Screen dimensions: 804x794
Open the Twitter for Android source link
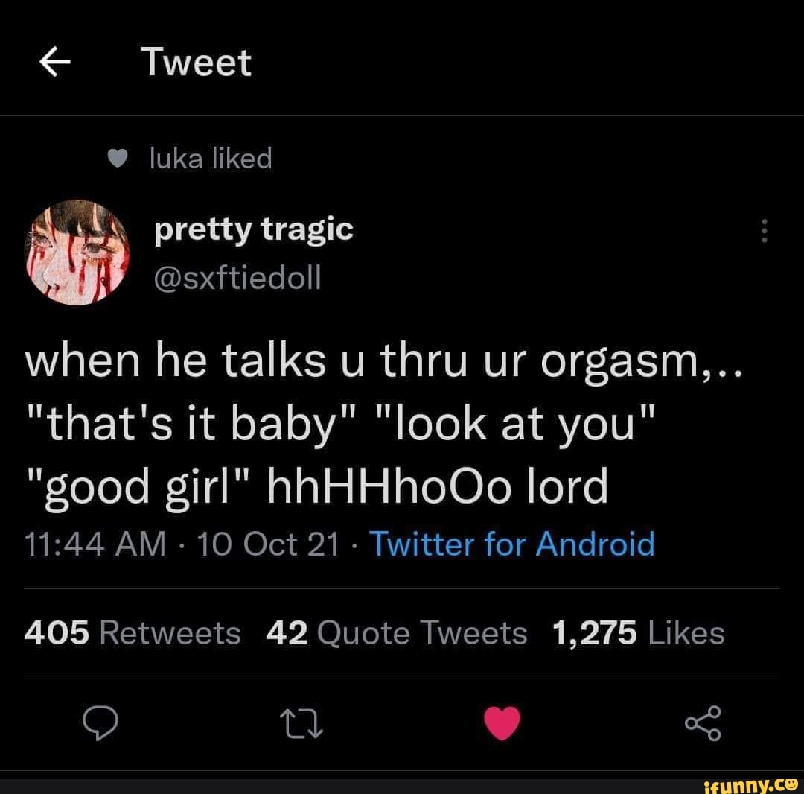pyautogui.click(x=511, y=544)
